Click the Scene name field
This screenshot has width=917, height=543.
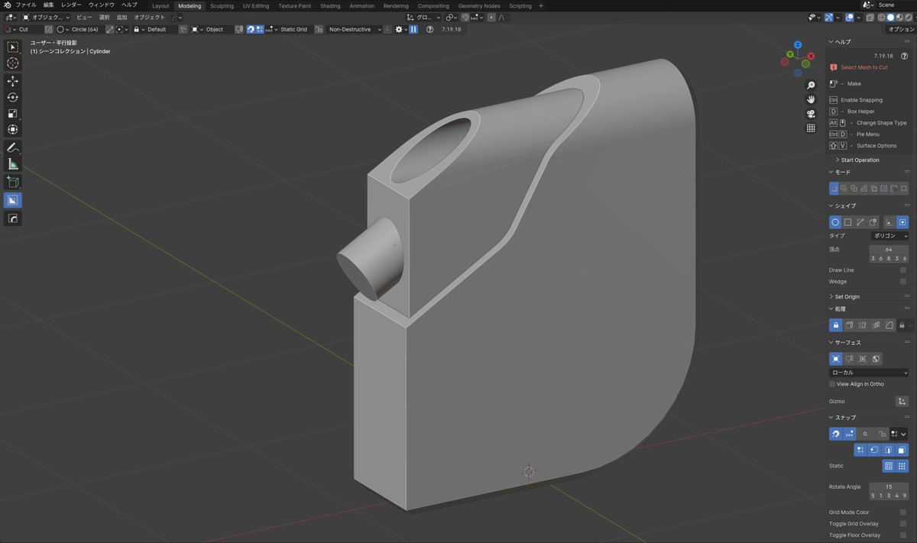coord(894,5)
